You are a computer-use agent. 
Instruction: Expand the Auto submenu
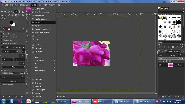tap(43, 57)
